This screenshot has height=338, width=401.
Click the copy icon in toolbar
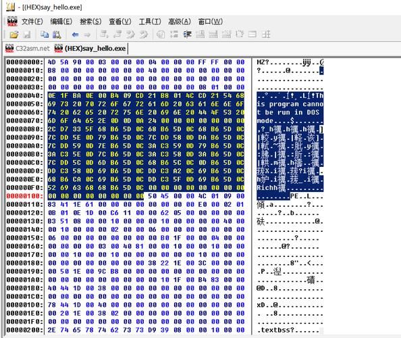pyautogui.click(x=45, y=34)
